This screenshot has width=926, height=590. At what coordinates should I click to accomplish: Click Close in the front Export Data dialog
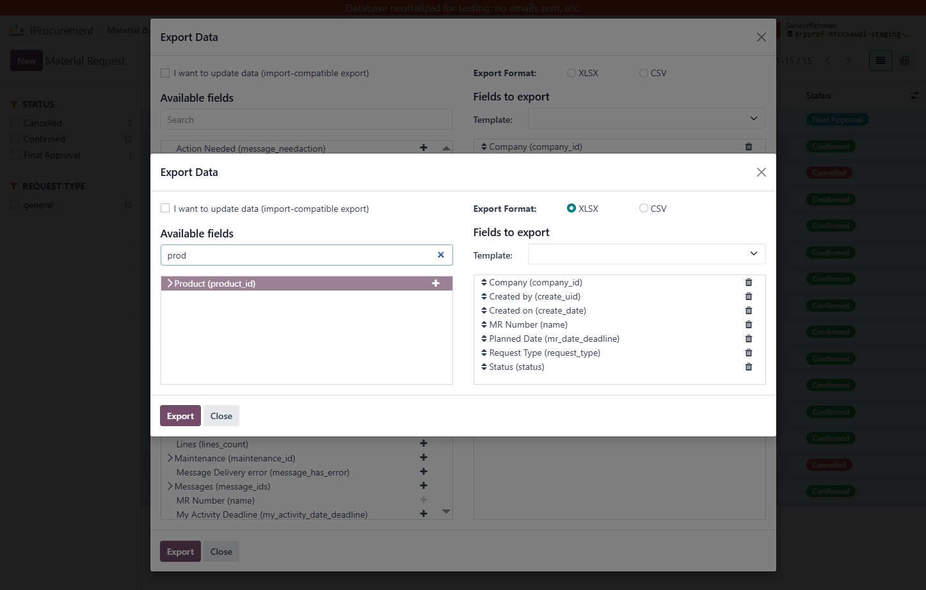coord(221,416)
